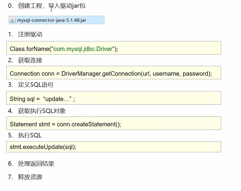
Task: Click the Connection conn text in the code box
Action: 25,74
